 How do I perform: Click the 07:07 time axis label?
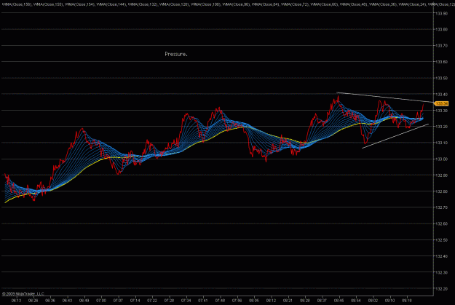[x=118, y=301]
